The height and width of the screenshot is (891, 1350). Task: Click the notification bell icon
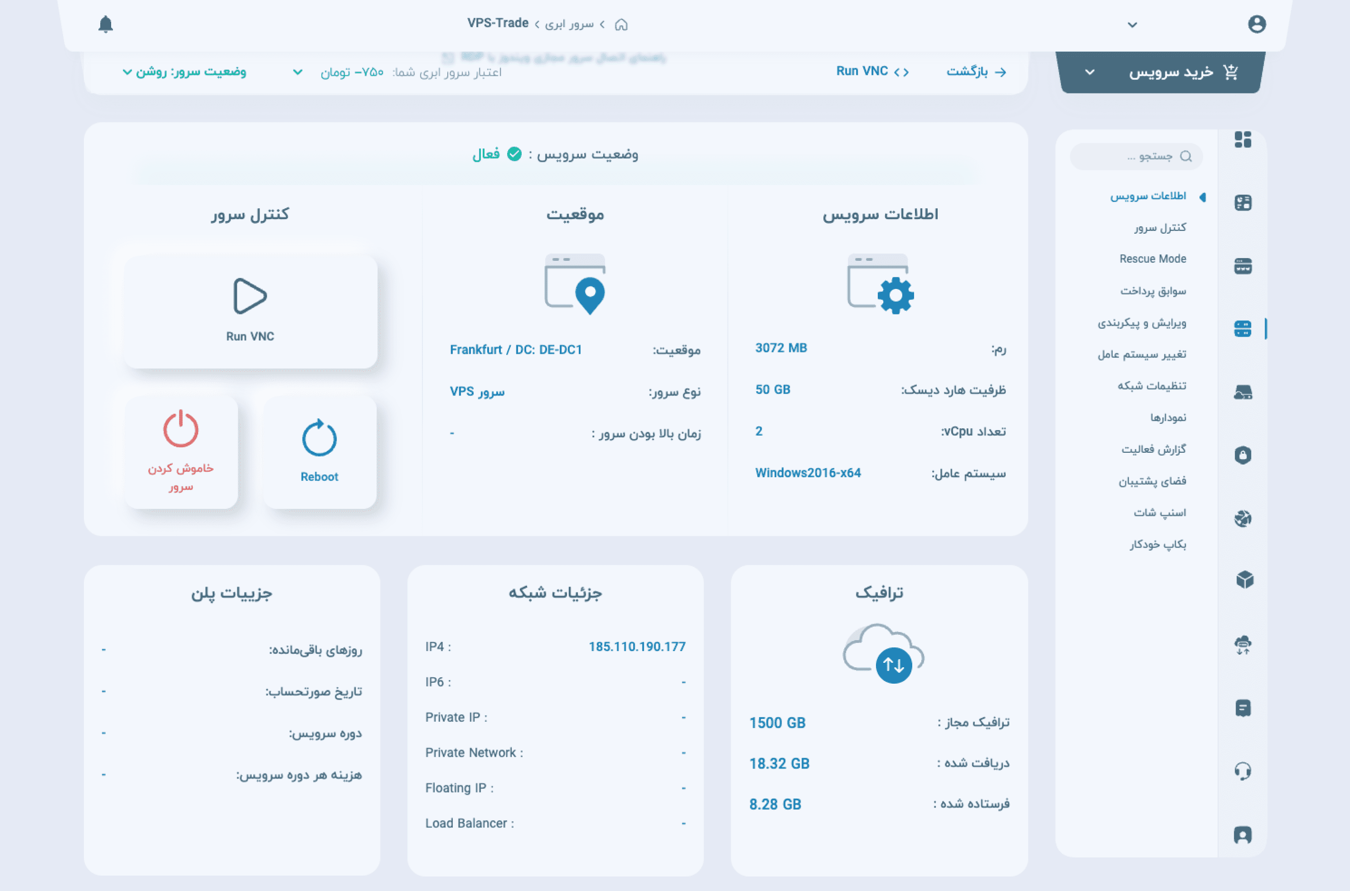click(106, 24)
